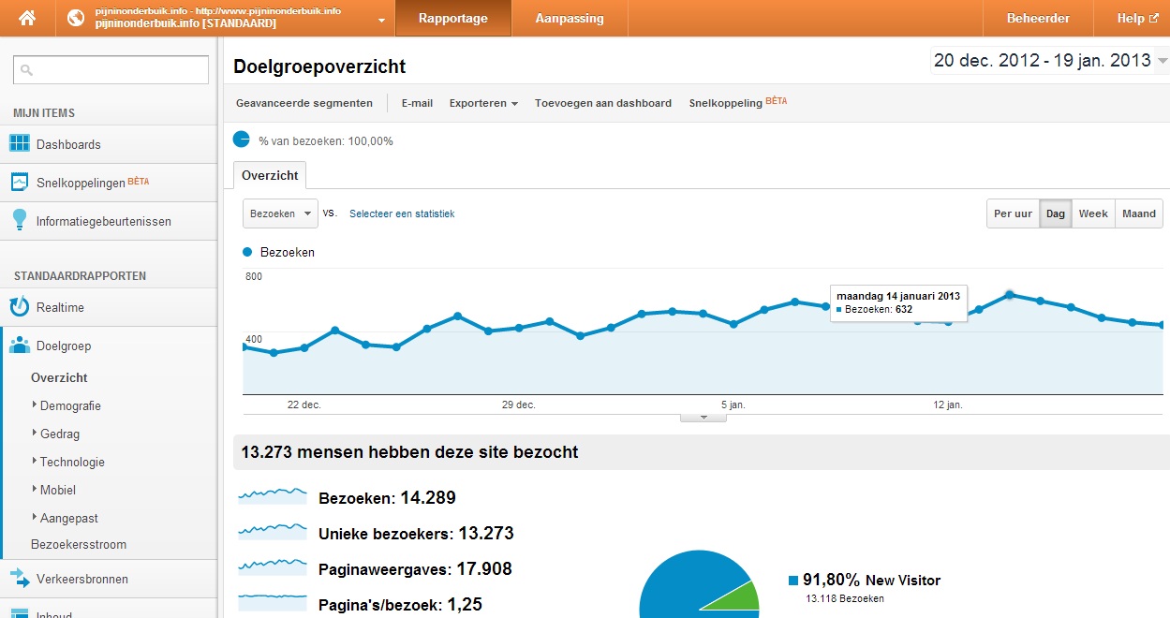The width and height of the screenshot is (1170, 618).
Task: Click the Snelkoppeling BÈTA button
Action: coord(737,102)
